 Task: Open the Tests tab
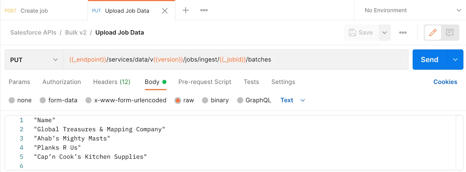click(x=251, y=82)
